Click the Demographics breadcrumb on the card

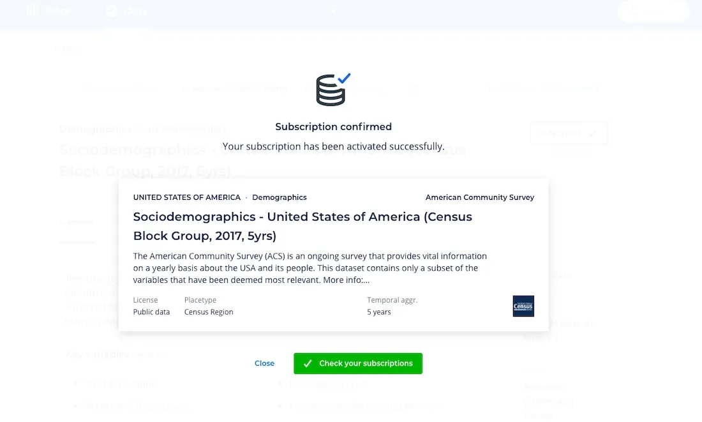point(279,197)
